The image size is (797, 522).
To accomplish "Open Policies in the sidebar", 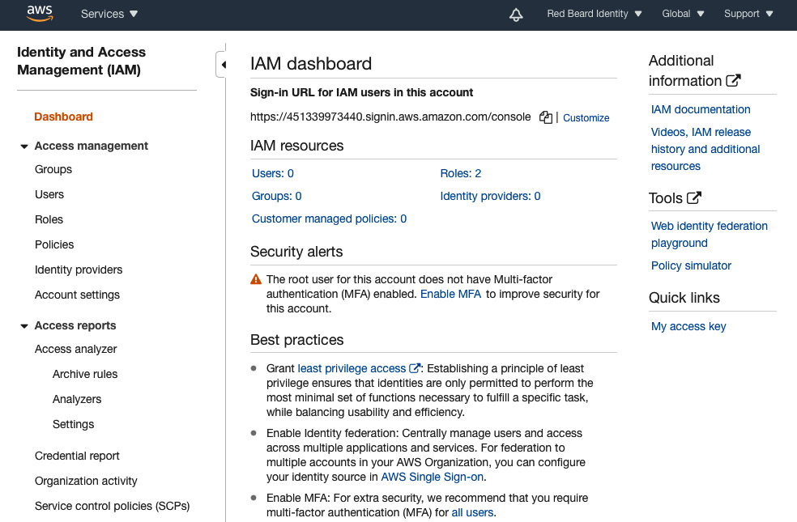I will (54, 244).
